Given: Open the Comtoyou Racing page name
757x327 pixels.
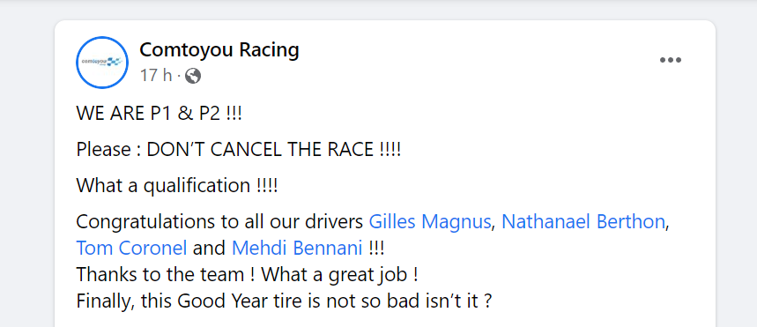Looking at the screenshot, I should point(219,50).
